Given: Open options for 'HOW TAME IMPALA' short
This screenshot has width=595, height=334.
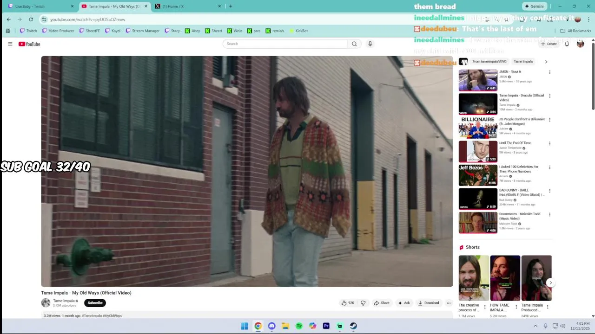Looking at the screenshot, I should [x=516, y=307].
